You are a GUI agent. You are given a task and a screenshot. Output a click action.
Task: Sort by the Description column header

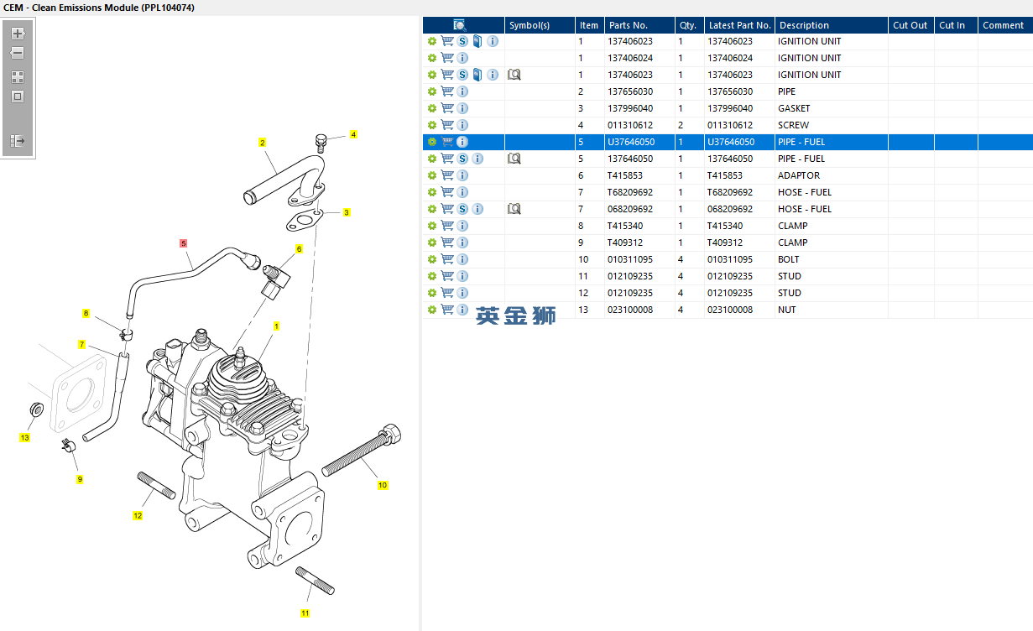[x=832, y=25]
